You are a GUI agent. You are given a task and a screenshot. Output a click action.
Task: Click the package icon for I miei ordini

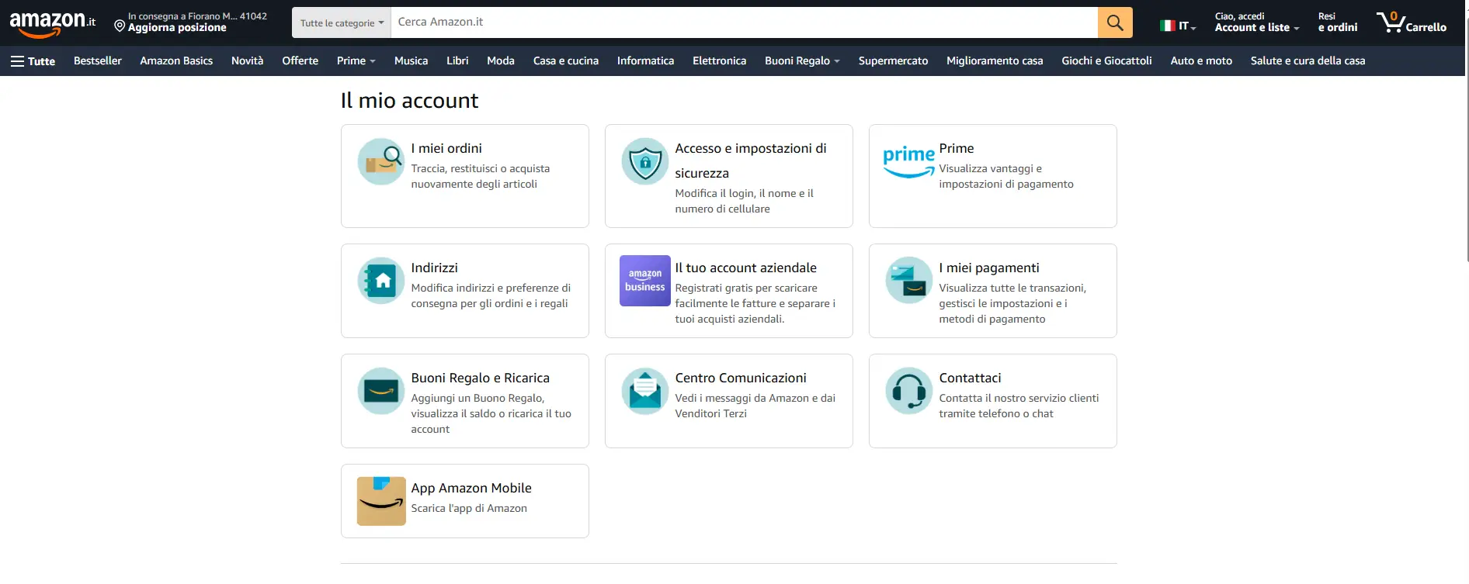click(381, 161)
